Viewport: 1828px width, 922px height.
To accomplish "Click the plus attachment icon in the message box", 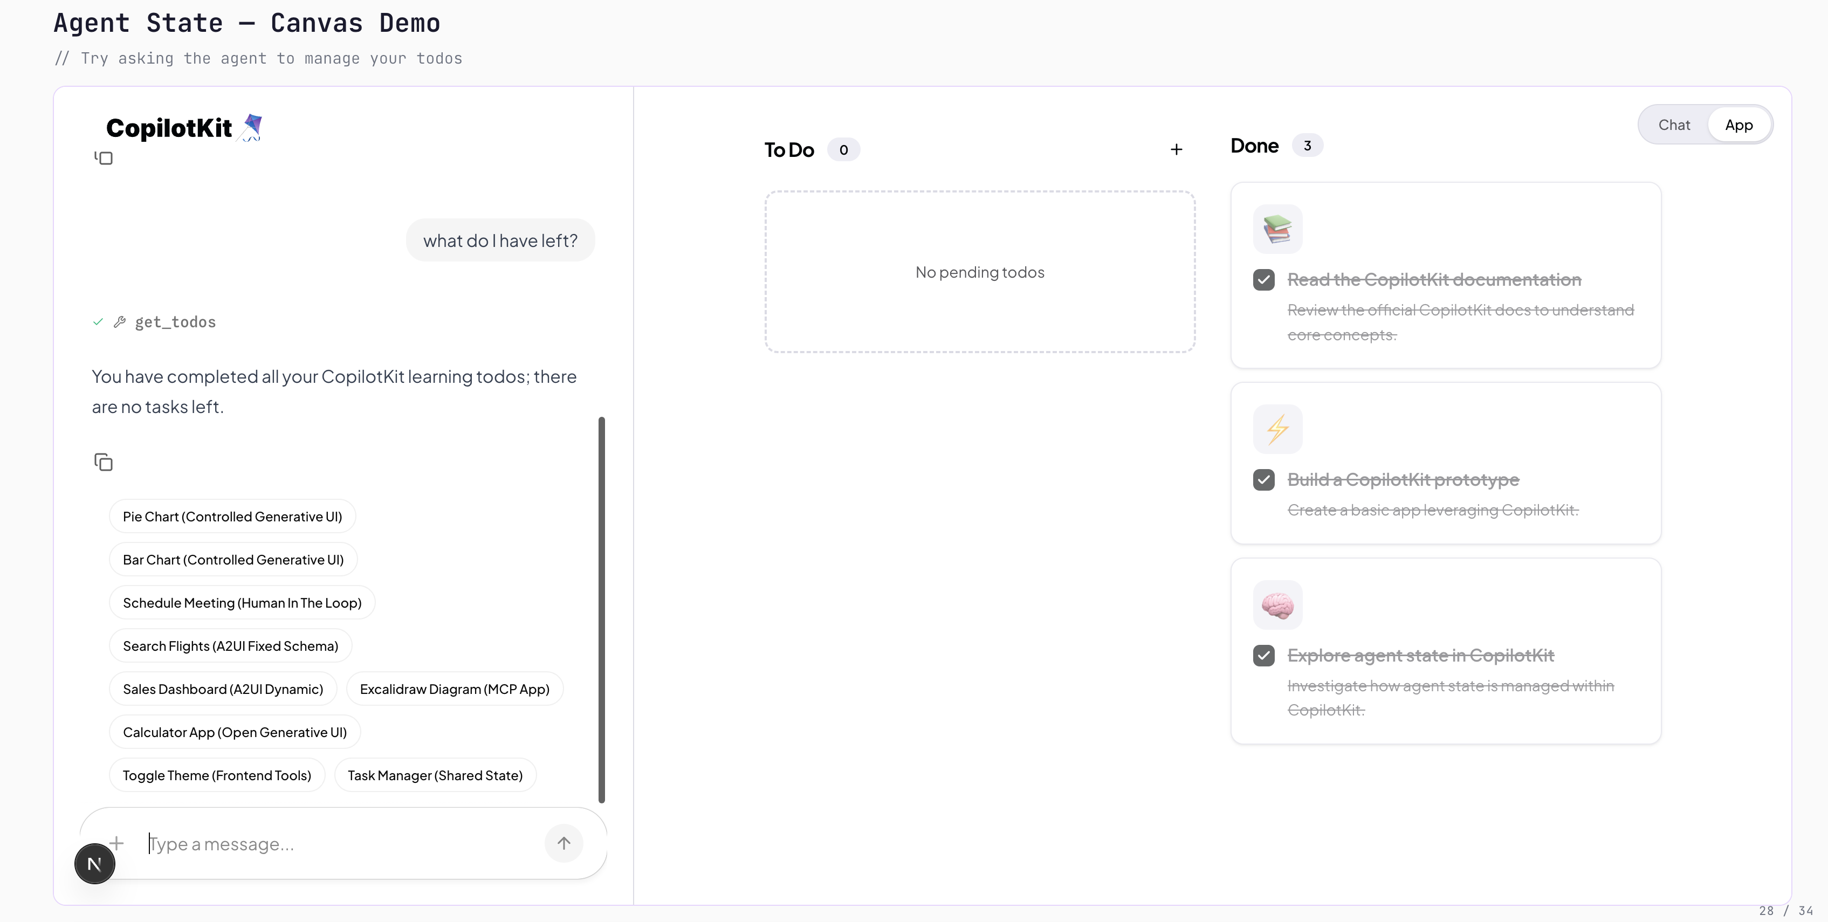I will click(x=117, y=843).
